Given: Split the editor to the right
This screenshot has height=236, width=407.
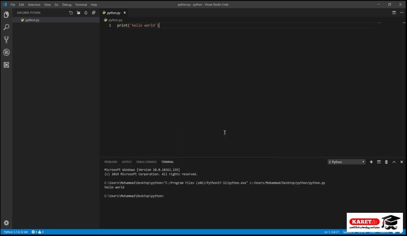Looking at the screenshot, I should [394, 13].
